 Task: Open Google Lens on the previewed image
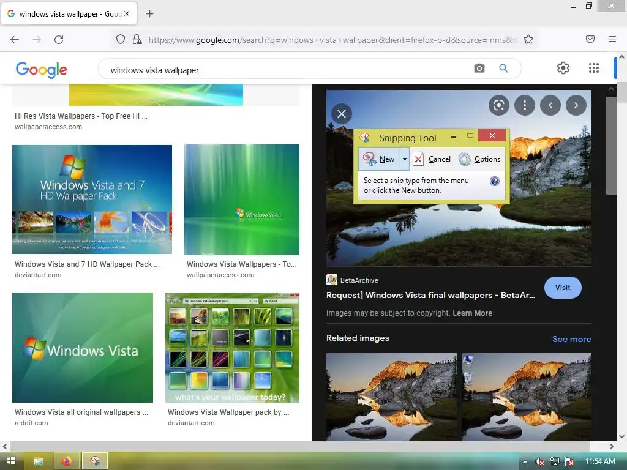(498, 105)
